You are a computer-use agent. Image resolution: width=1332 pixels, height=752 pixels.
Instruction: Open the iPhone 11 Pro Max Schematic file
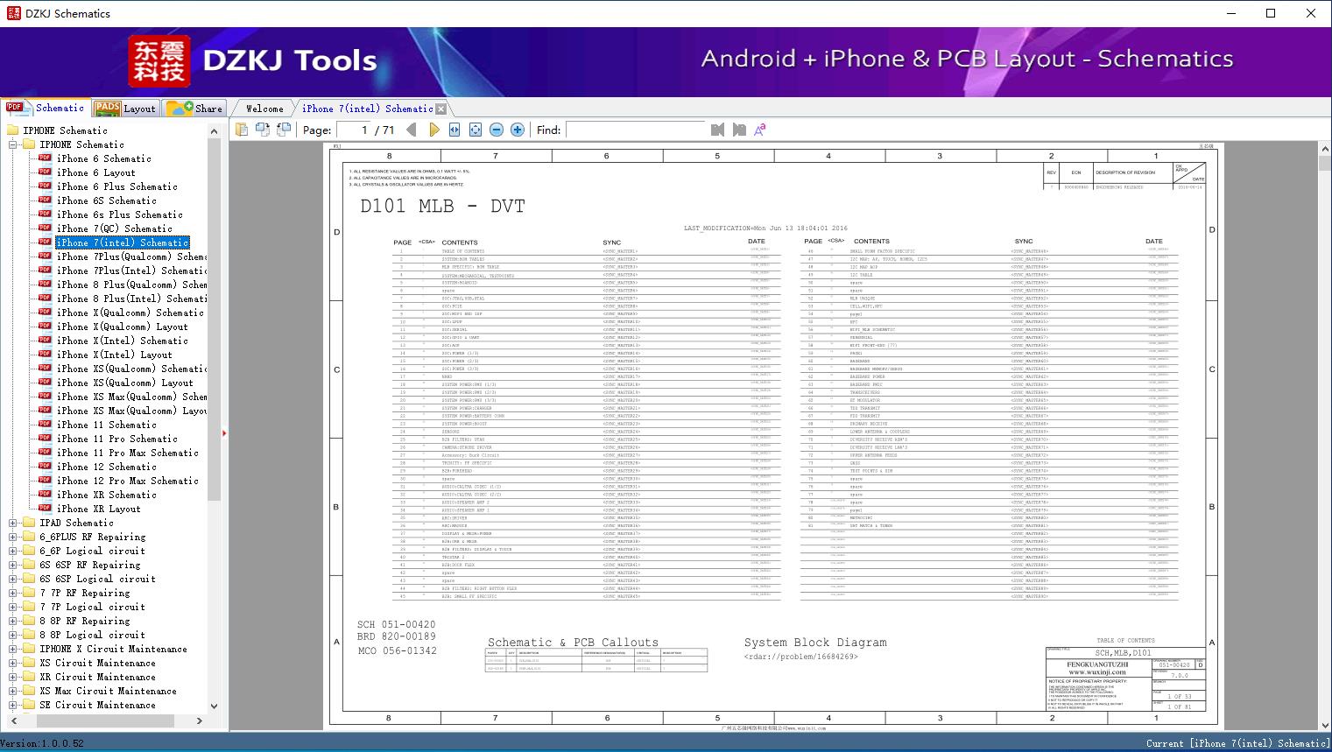127,453
